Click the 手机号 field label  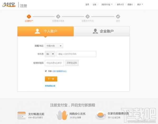click(40, 54)
